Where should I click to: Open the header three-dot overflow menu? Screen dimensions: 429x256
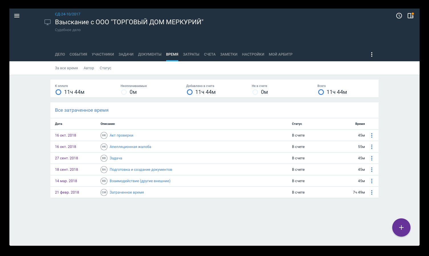point(372,54)
